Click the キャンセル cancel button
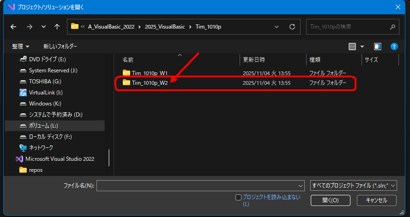This screenshot has width=410, height=217. tap(376, 200)
